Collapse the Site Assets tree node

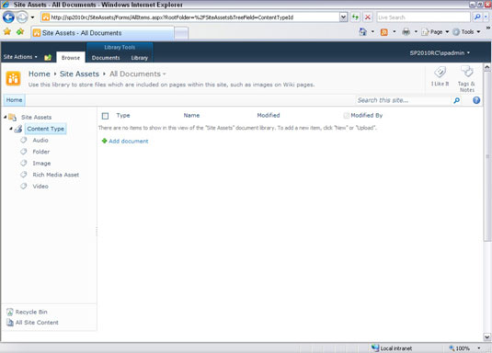[5, 117]
